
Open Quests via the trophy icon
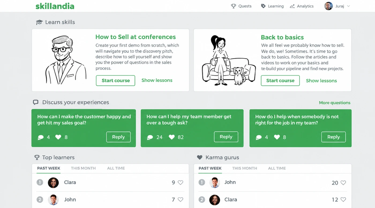[x=234, y=6]
